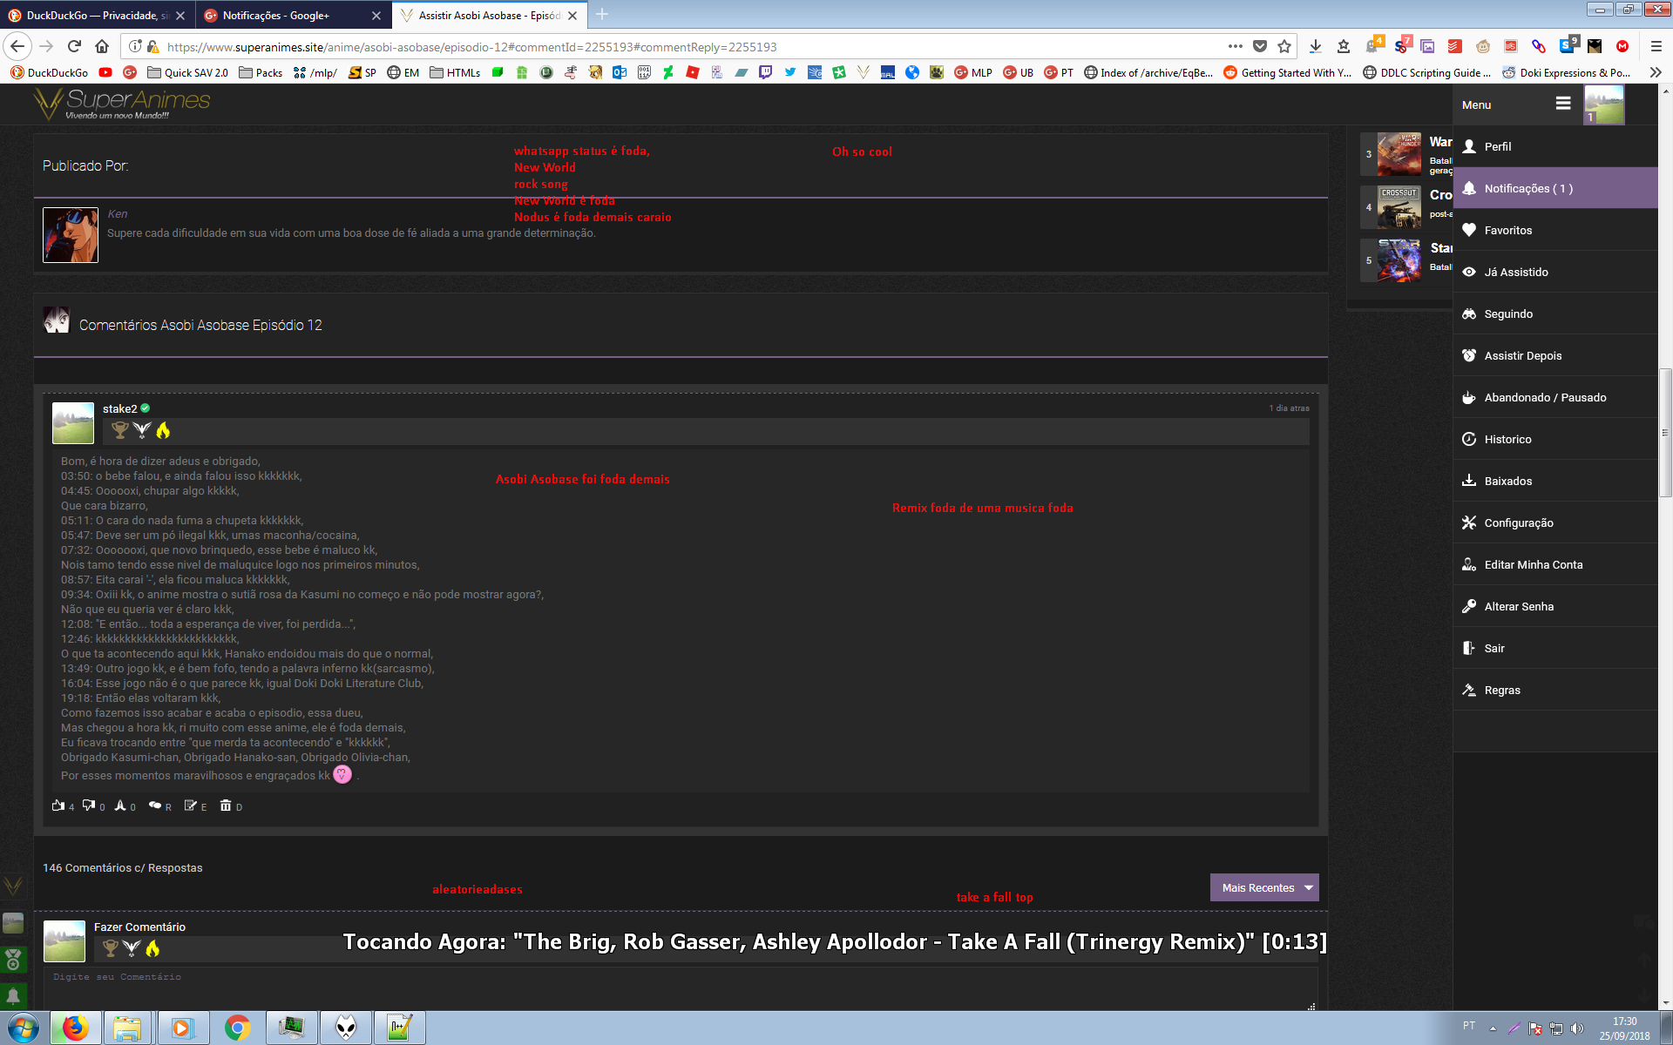Image resolution: width=1673 pixels, height=1045 pixels.
Task: Open Notificações ( 1 ) menu item
Action: (1528, 188)
